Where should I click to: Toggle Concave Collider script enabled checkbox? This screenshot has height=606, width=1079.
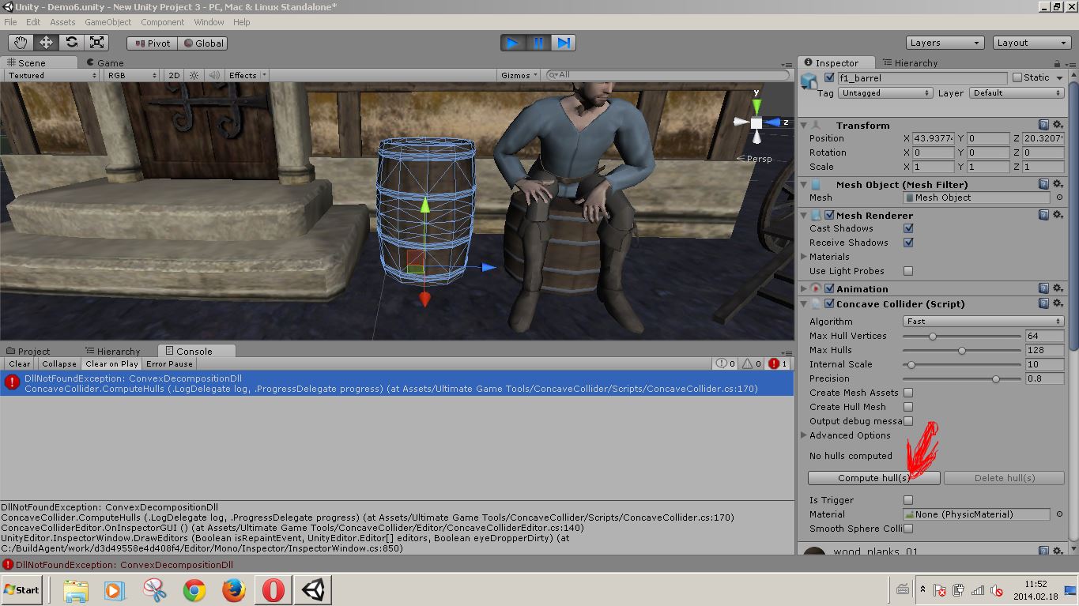point(829,304)
